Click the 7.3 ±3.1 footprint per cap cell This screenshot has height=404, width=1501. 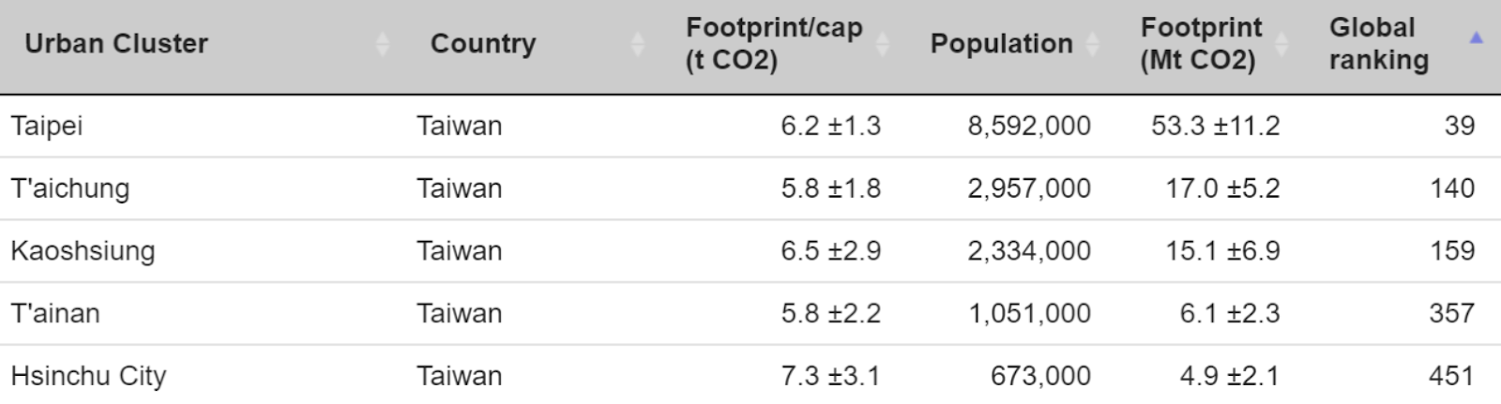coord(831,376)
